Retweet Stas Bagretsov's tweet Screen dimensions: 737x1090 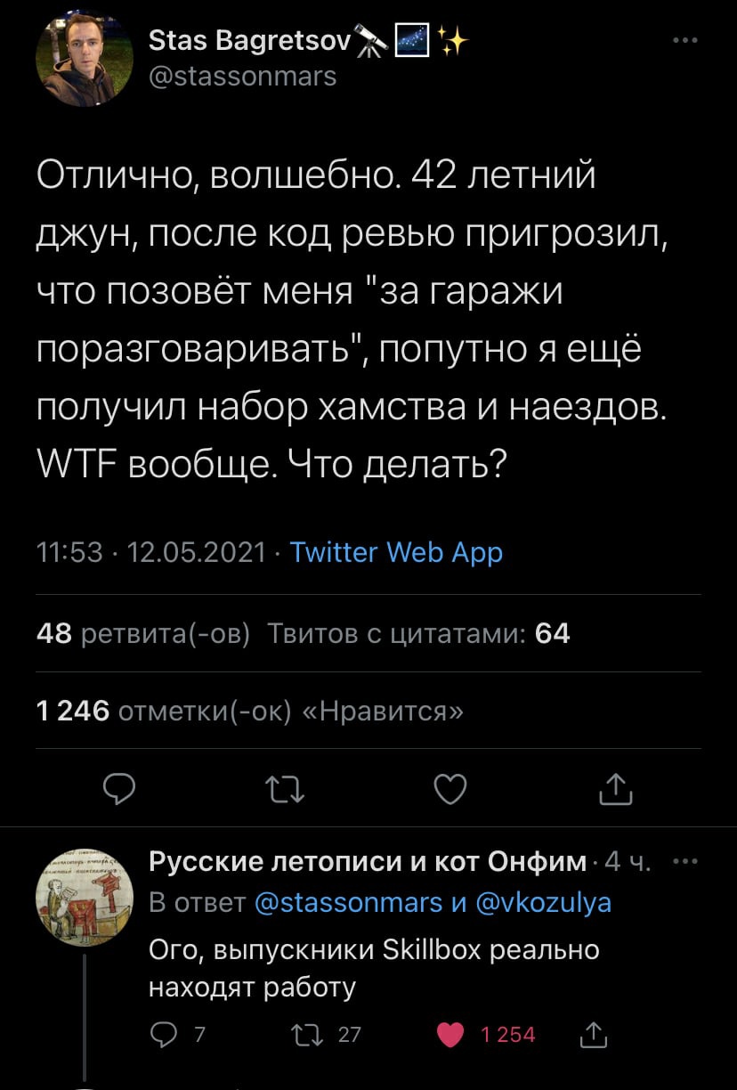tap(285, 789)
